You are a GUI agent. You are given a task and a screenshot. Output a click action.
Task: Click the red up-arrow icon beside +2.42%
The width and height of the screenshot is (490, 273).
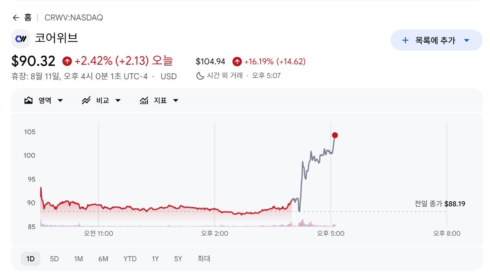(67, 61)
